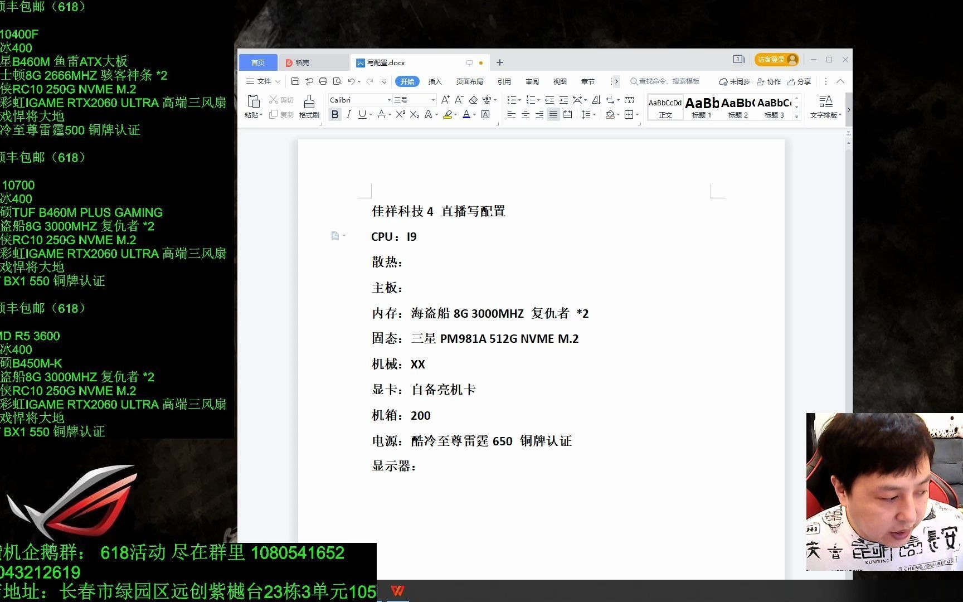Click the Decrease Indent icon
The image size is (963, 602).
click(549, 100)
